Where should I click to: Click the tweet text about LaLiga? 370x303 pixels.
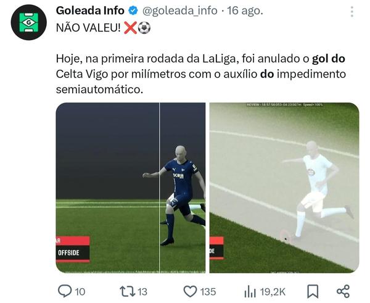click(201, 74)
